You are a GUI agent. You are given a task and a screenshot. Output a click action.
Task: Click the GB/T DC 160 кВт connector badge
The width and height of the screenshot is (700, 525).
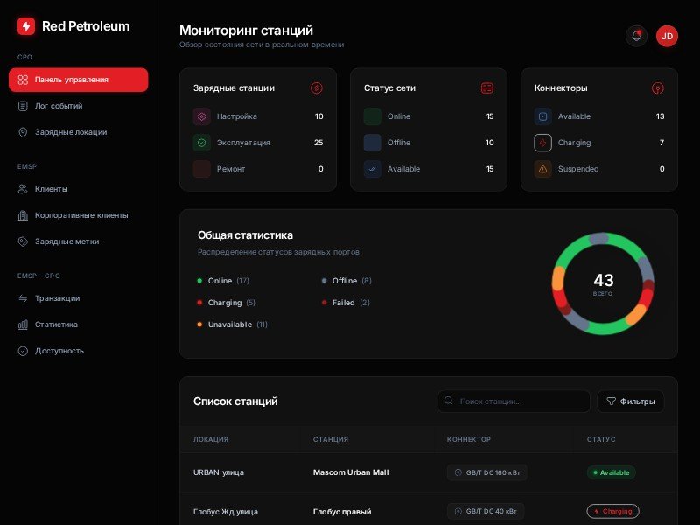[487, 472]
